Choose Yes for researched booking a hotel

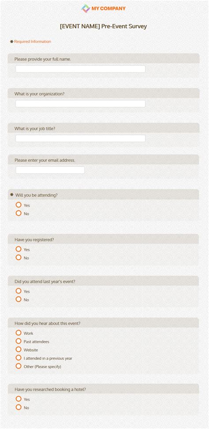(x=19, y=399)
